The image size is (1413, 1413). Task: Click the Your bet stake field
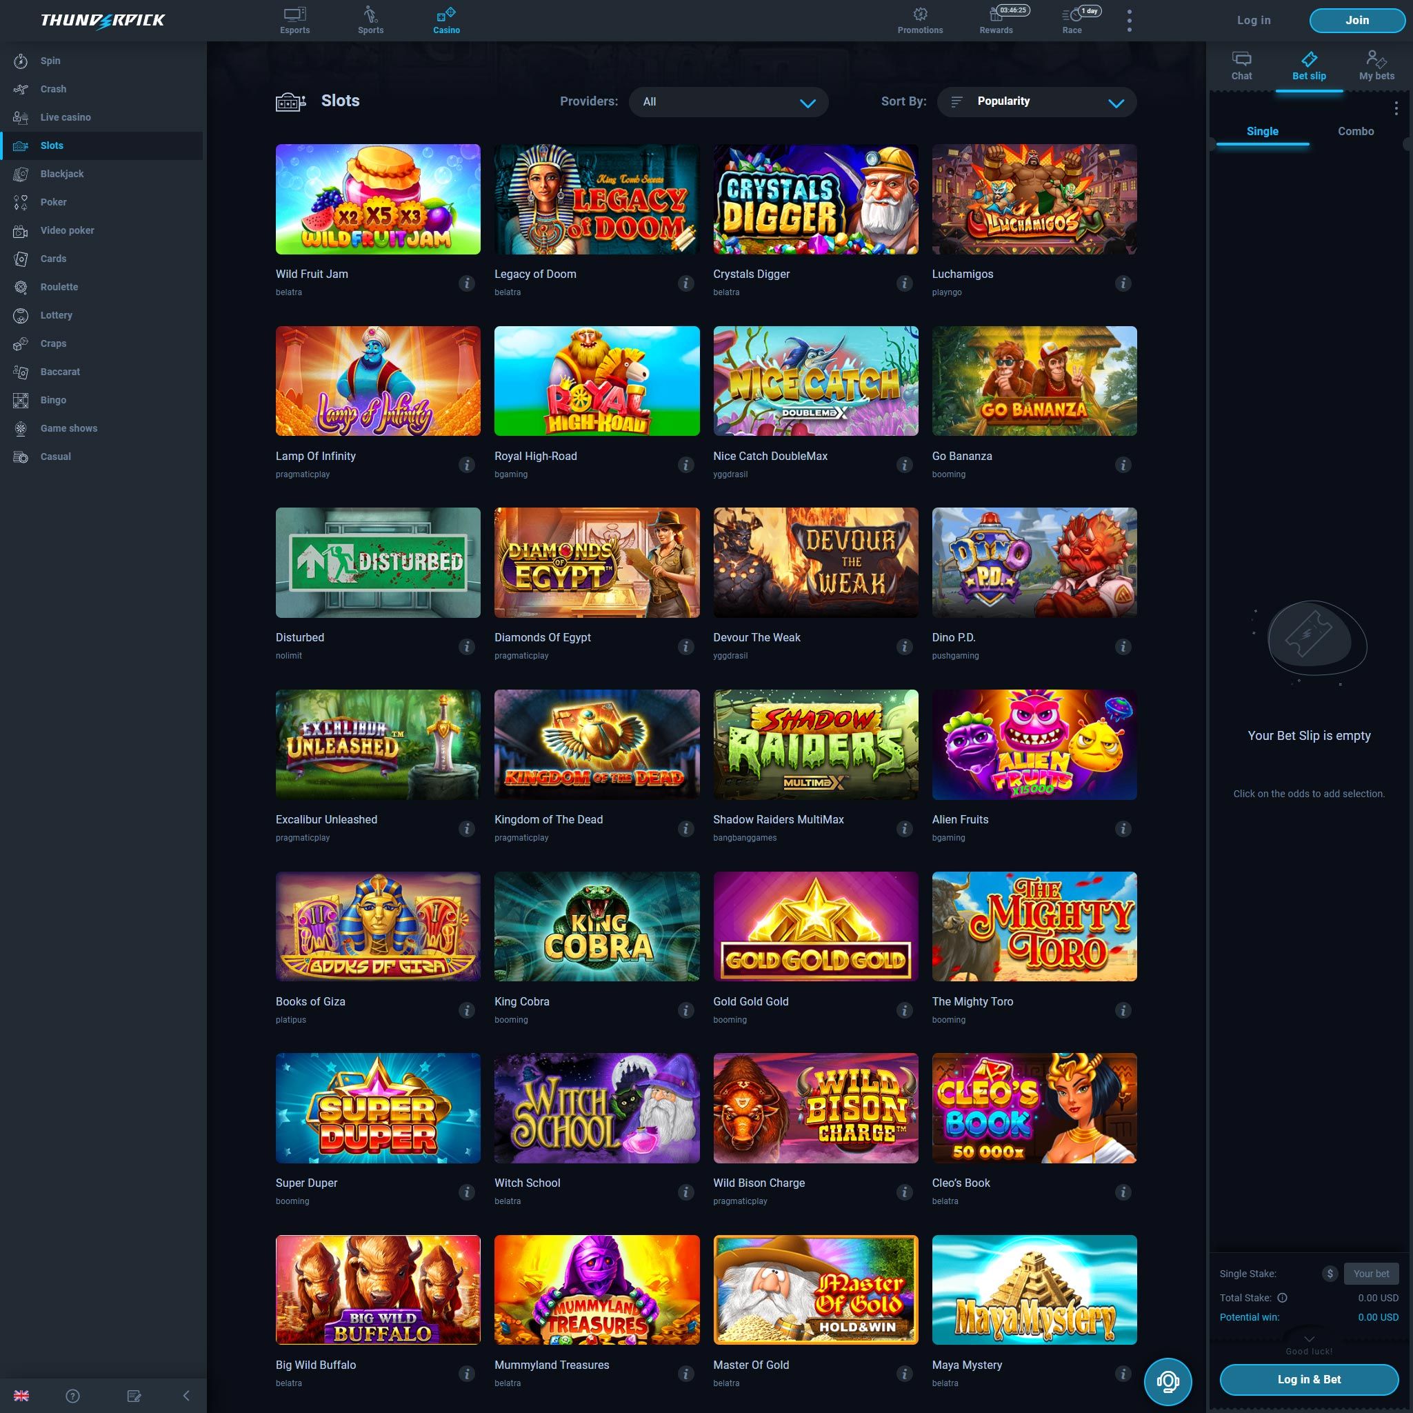tap(1372, 1273)
